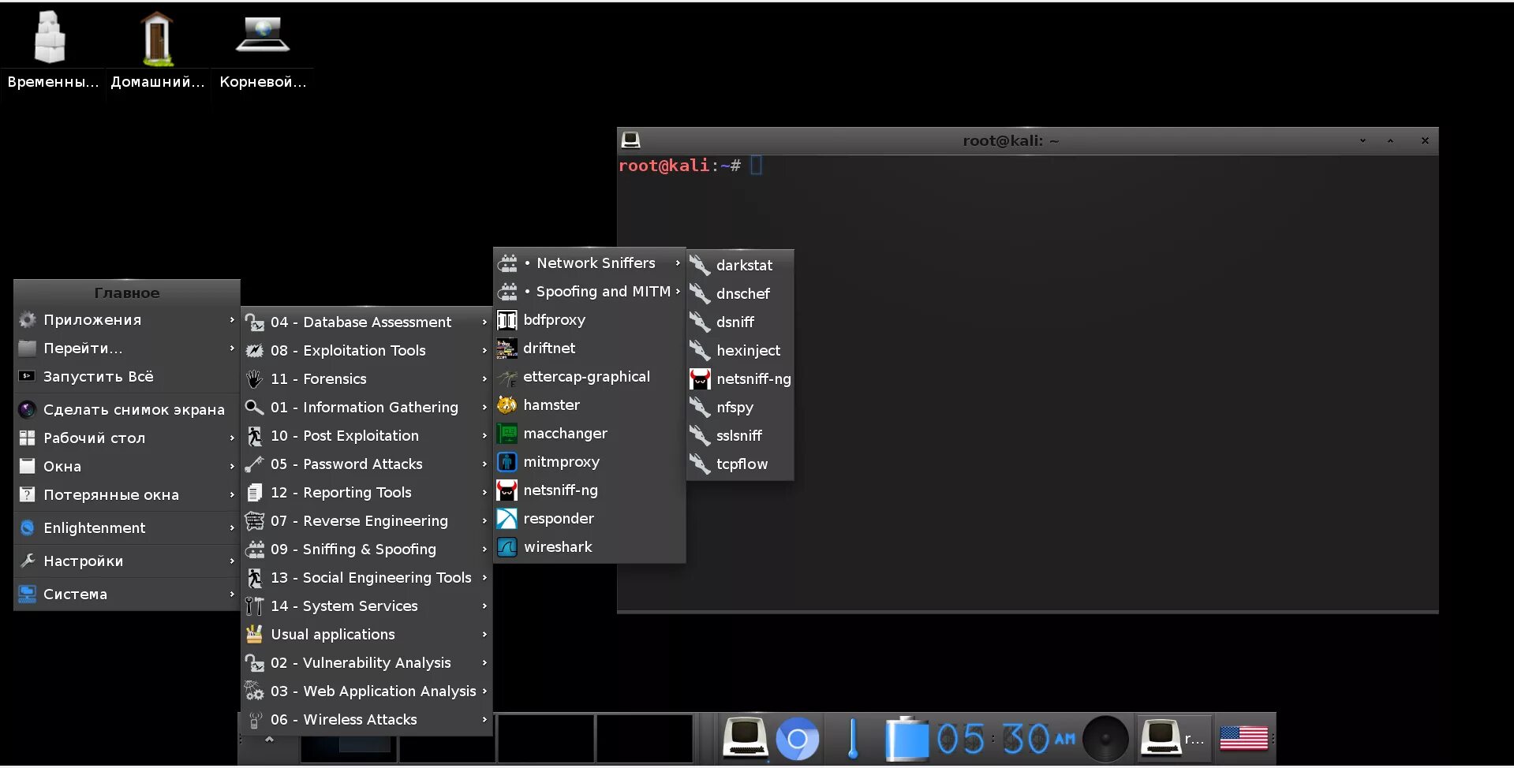Open Enlightenment submenu
1514x768 pixels.
pos(127,528)
